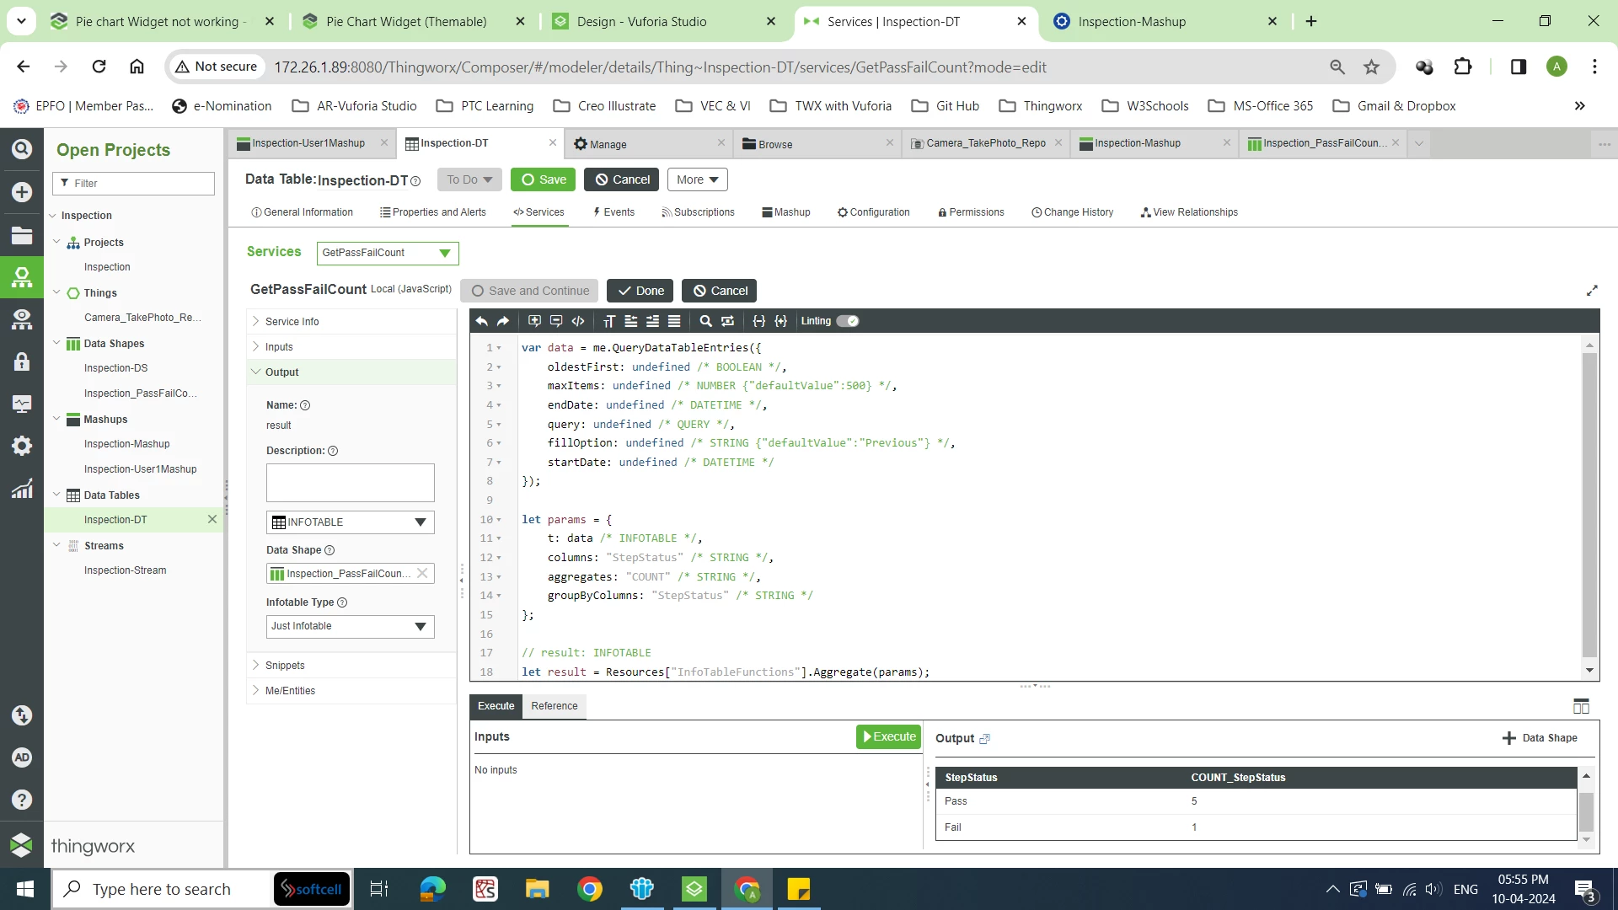Click the undo arrow in code editor toolbar
Screen dimensions: 1618x910
point(481,321)
